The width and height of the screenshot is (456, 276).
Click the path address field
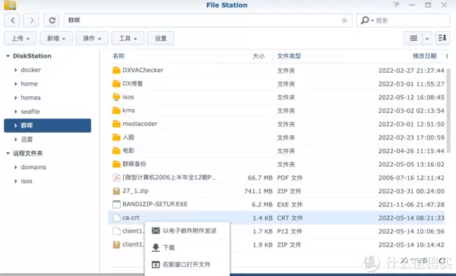point(208,20)
